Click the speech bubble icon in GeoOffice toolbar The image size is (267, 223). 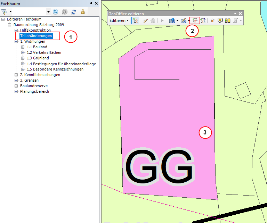click(x=220, y=21)
